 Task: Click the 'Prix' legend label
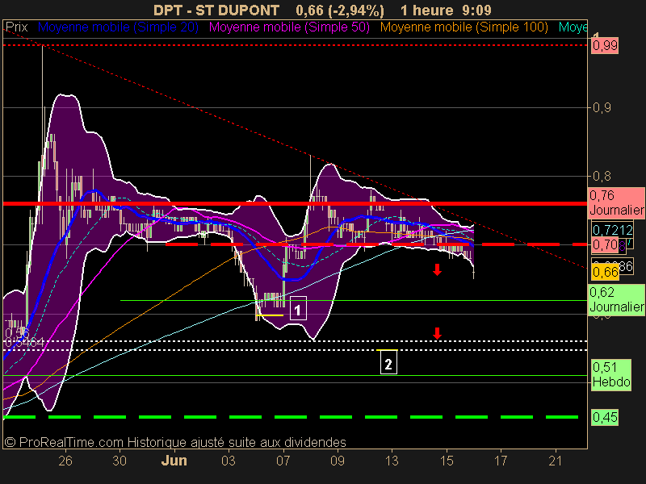tap(16, 27)
